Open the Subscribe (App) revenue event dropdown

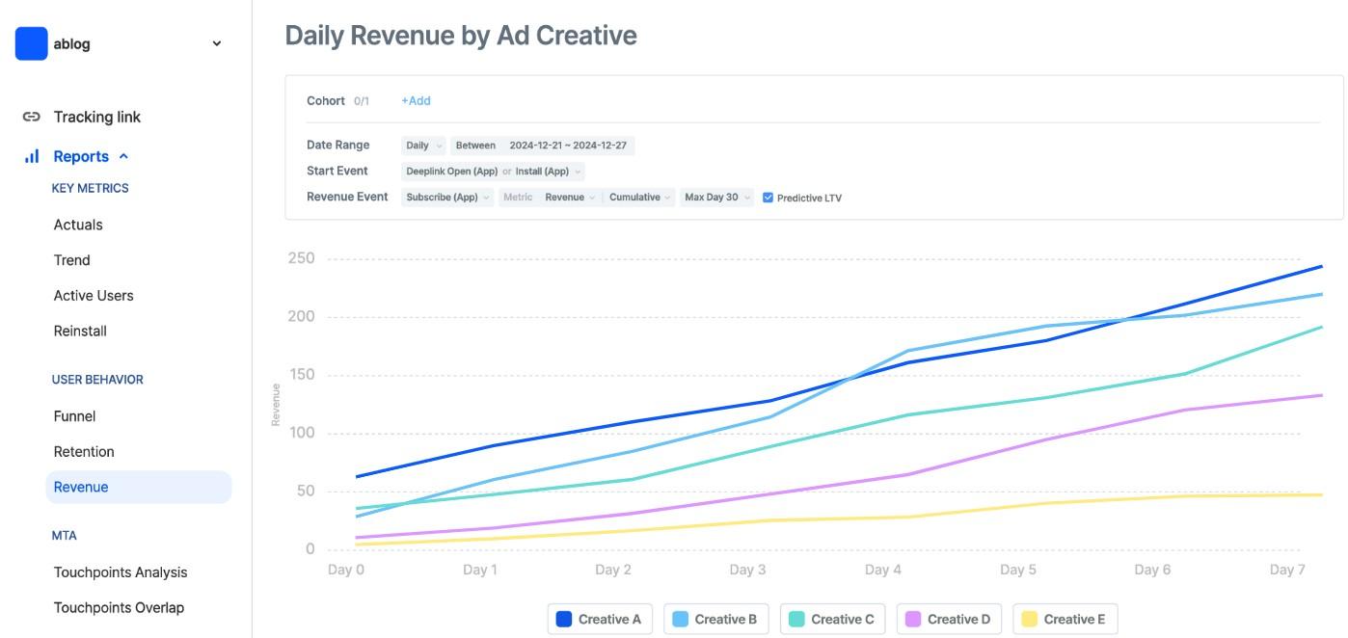(x=447, y=198)
